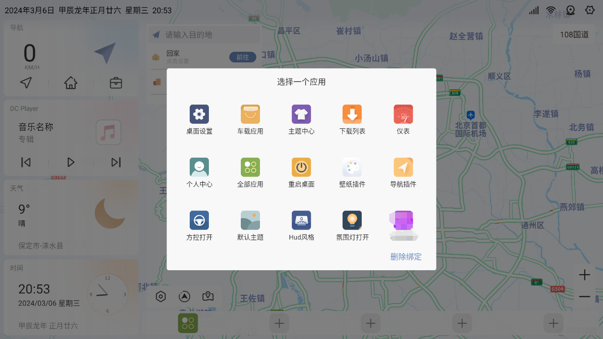Image resolution: width=603 pixels, height=339 pixels.
Task: Choose the 壁纸插件 wallpaper plugin
Action: [352, 168]
